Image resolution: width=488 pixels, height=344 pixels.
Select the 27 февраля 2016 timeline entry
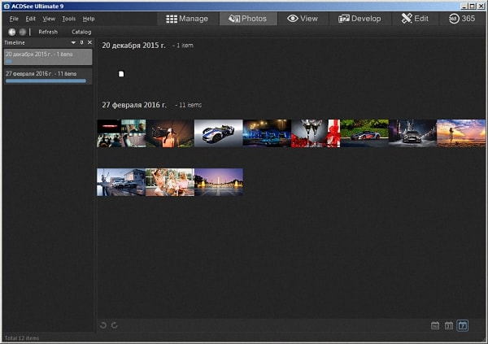(x=46, y=74)
